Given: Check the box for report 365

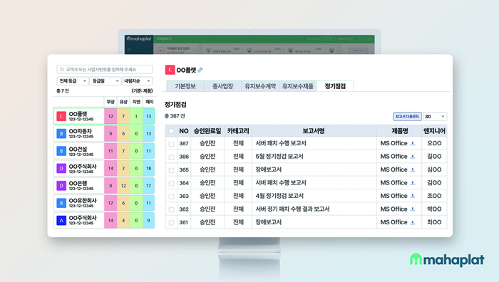Looking at the screenshot, I should [172, 170].
